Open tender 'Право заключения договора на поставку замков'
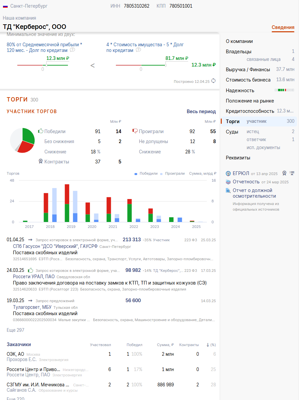 point(110,283)
